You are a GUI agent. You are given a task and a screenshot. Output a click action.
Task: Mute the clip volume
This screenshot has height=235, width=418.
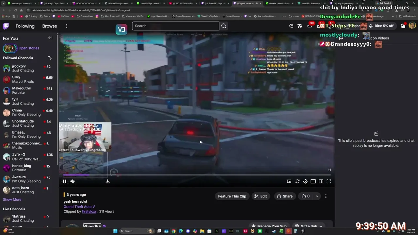click(72, 181)
